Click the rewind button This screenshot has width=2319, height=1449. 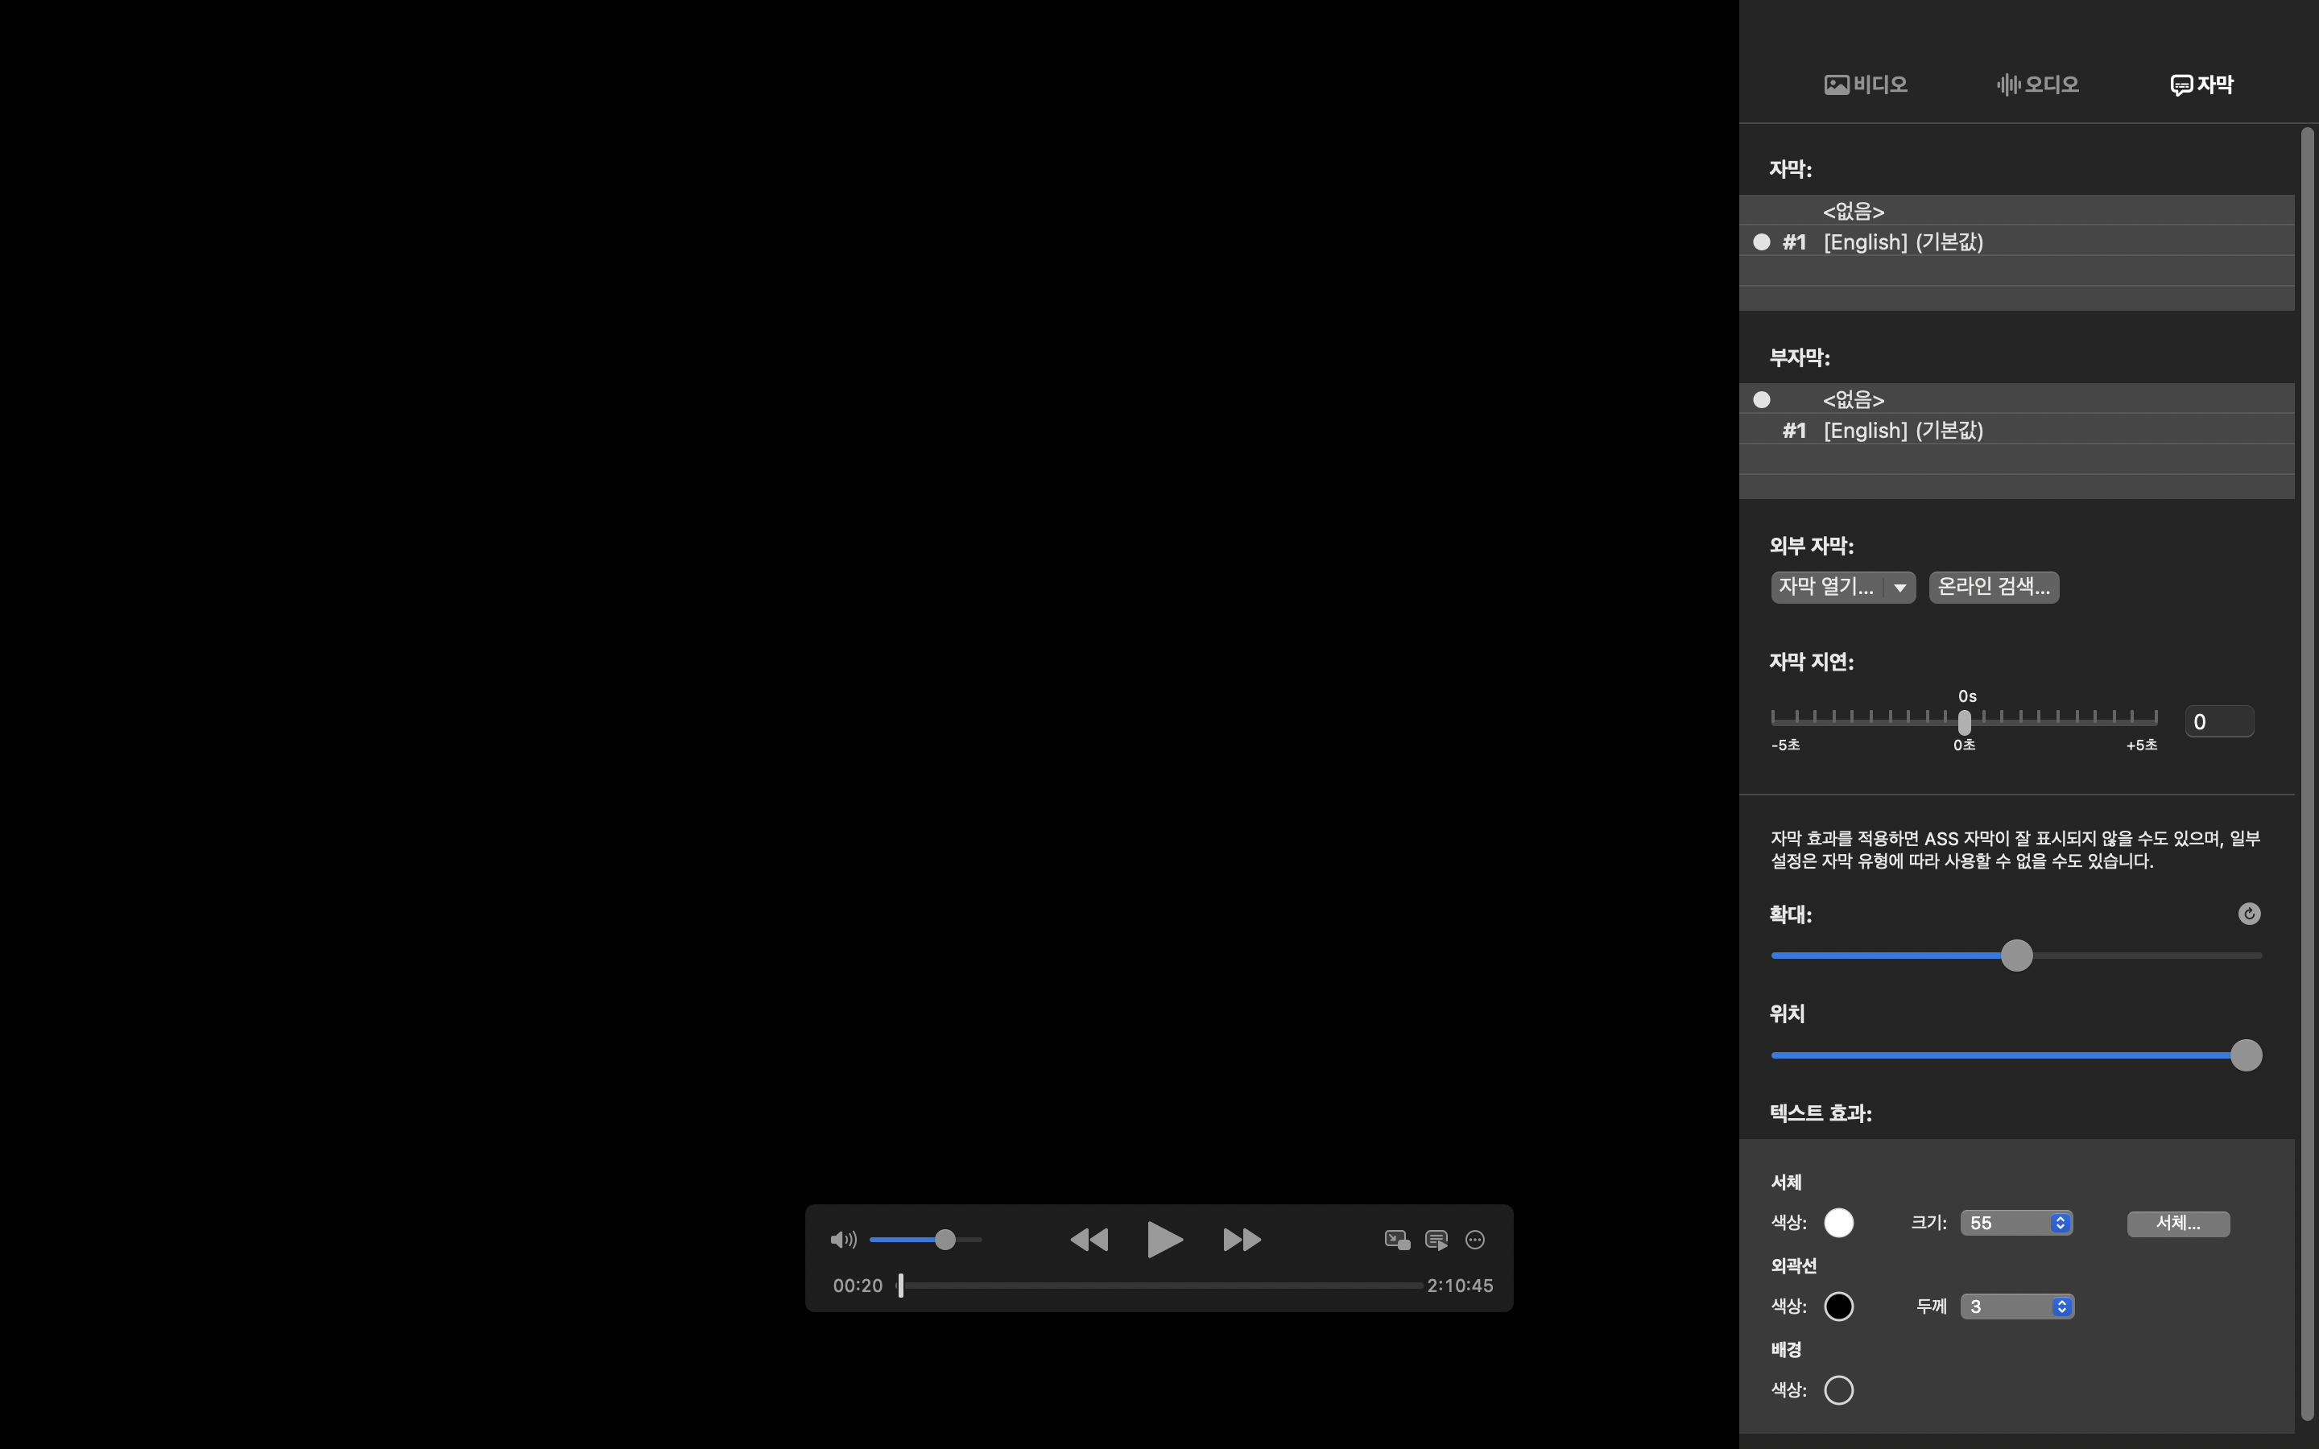pos(1089,1240)
